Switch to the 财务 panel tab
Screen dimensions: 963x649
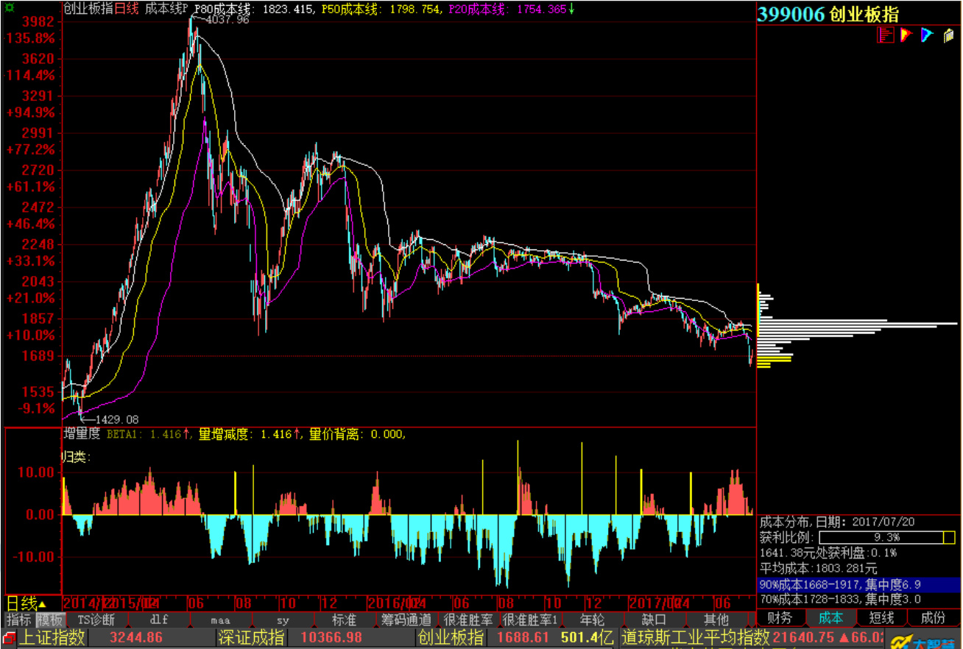(780, 618)
